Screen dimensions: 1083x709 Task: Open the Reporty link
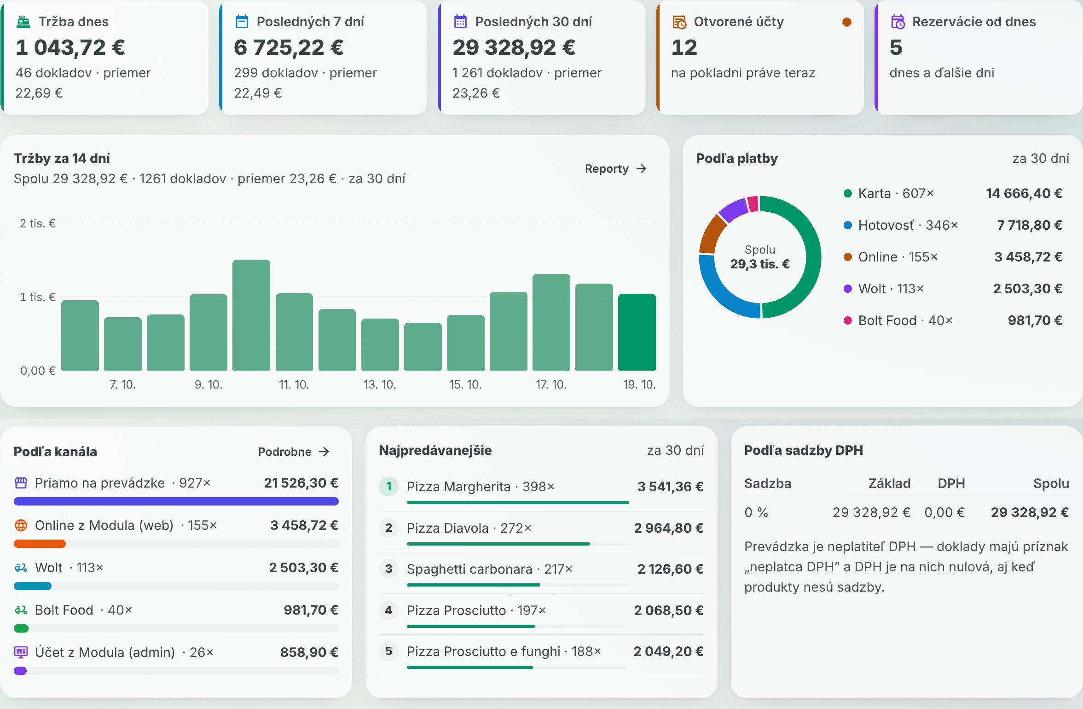[x=616, y=169]
